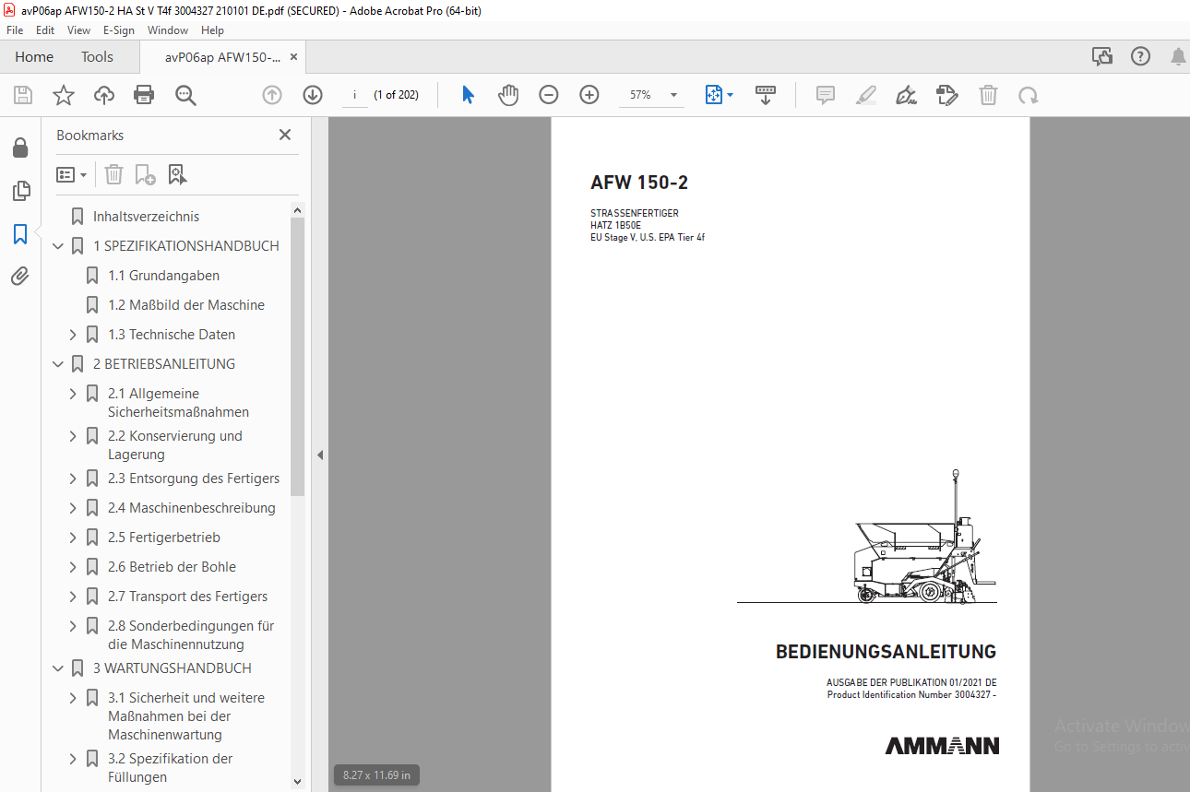
Task: Expand 2.4 Maschinenbeschreibung bookmark
Action: click(x=73, y=508)
